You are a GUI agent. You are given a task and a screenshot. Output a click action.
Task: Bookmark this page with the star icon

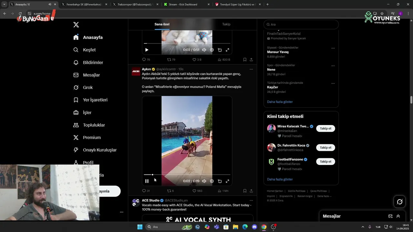pos(382,14)
